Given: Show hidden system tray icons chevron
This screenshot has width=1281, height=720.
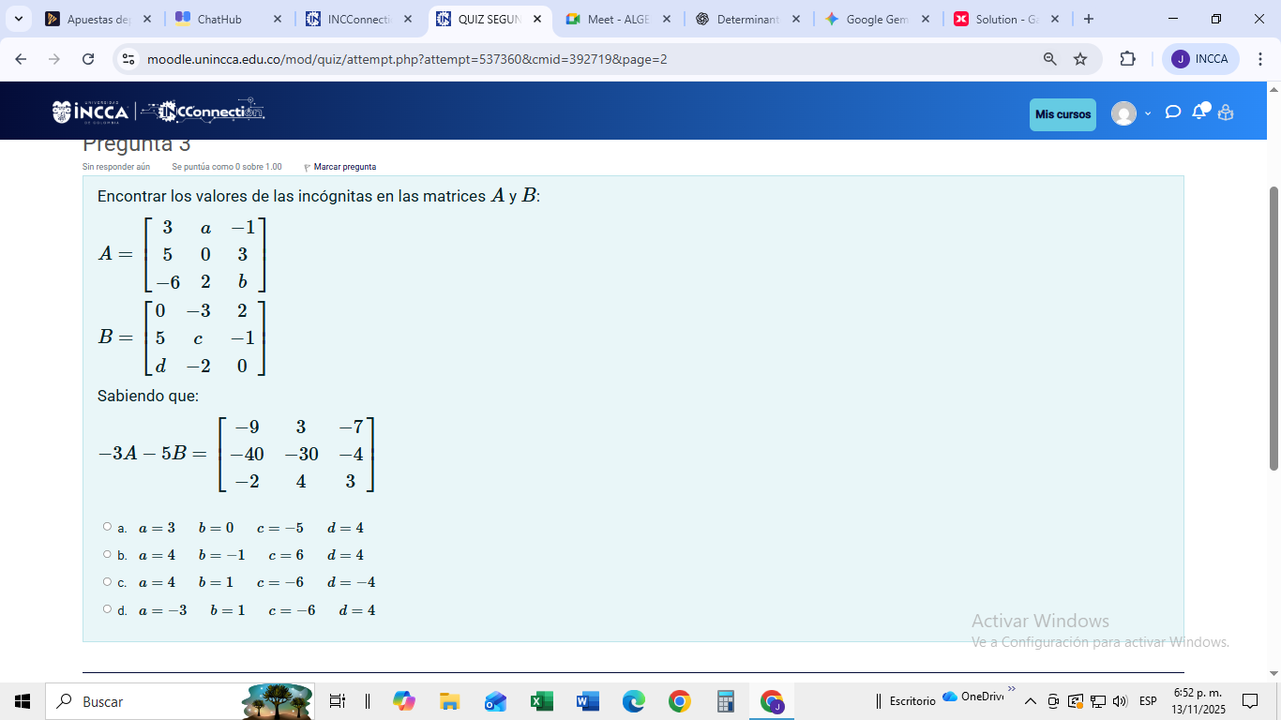Looking at the screenshot, I should coord(1030,701).
